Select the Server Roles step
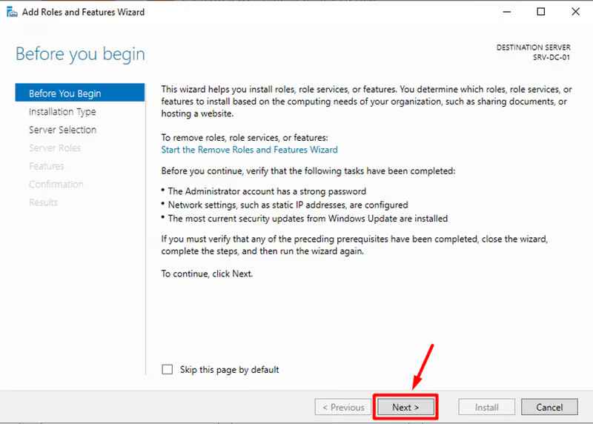The height and width of the screenshot is (424, 593). pyautogui.click(x=55, y=148)
